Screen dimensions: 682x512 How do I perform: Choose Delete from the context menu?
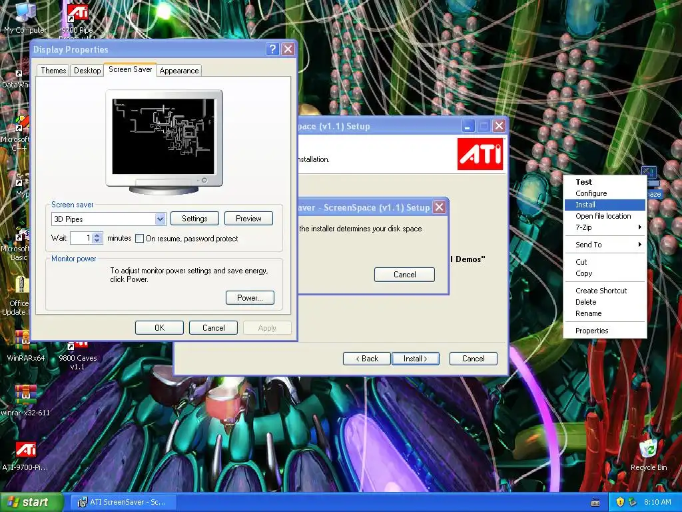pos(605,302)
